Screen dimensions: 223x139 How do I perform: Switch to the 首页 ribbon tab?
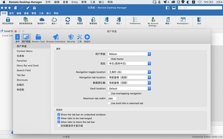11,13
